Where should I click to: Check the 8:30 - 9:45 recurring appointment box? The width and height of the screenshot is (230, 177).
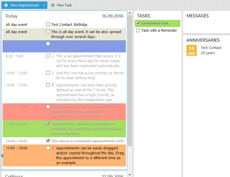48,56
